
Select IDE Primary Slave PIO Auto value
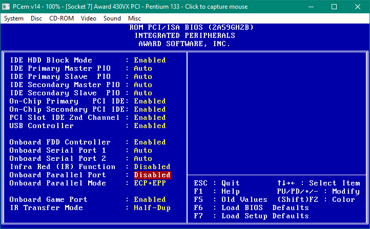click(143, 77)
